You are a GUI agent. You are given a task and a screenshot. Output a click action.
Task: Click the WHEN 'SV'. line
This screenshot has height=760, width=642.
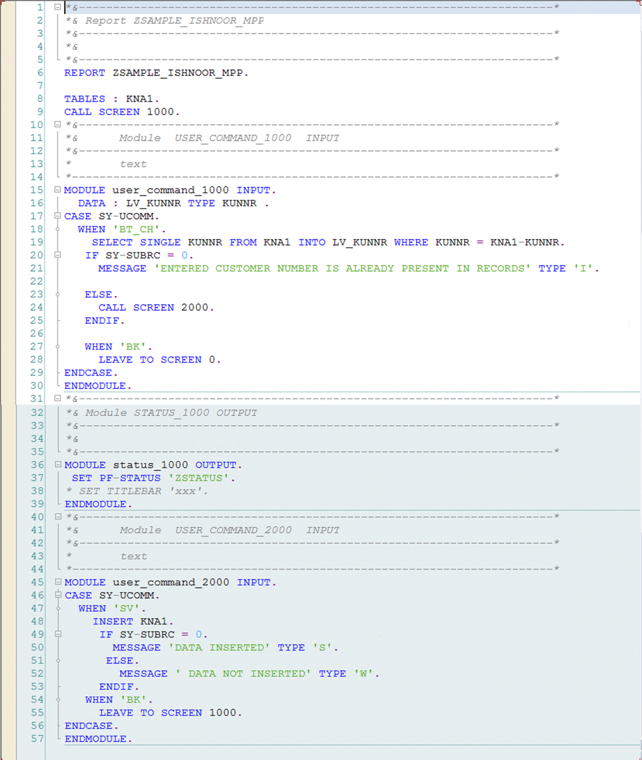click(x=112, y=608)
